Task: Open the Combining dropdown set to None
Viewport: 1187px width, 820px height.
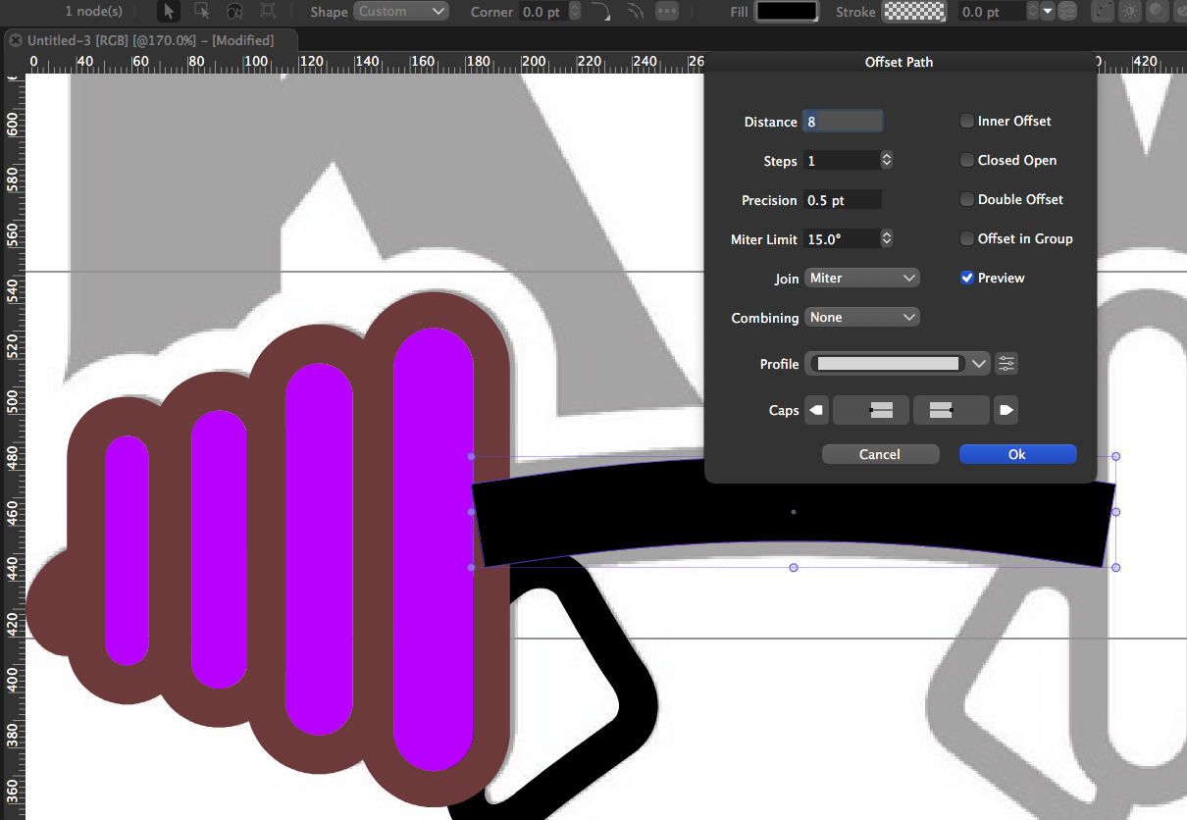Action: tap(861, 317)
